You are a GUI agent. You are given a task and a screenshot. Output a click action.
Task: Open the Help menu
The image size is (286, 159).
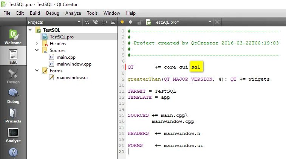131,13
